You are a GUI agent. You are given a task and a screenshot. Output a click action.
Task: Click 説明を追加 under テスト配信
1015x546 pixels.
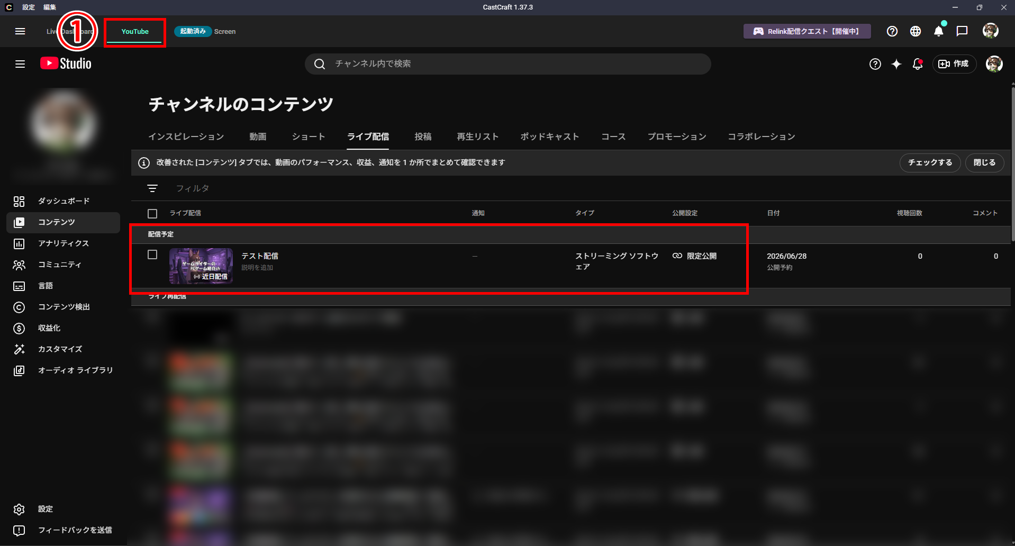[257, 268]
